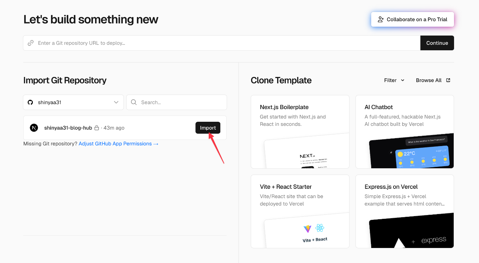Open the AI Chatbot weather preview thumbnail
This screenshot has height=263, width=479.
411,150
